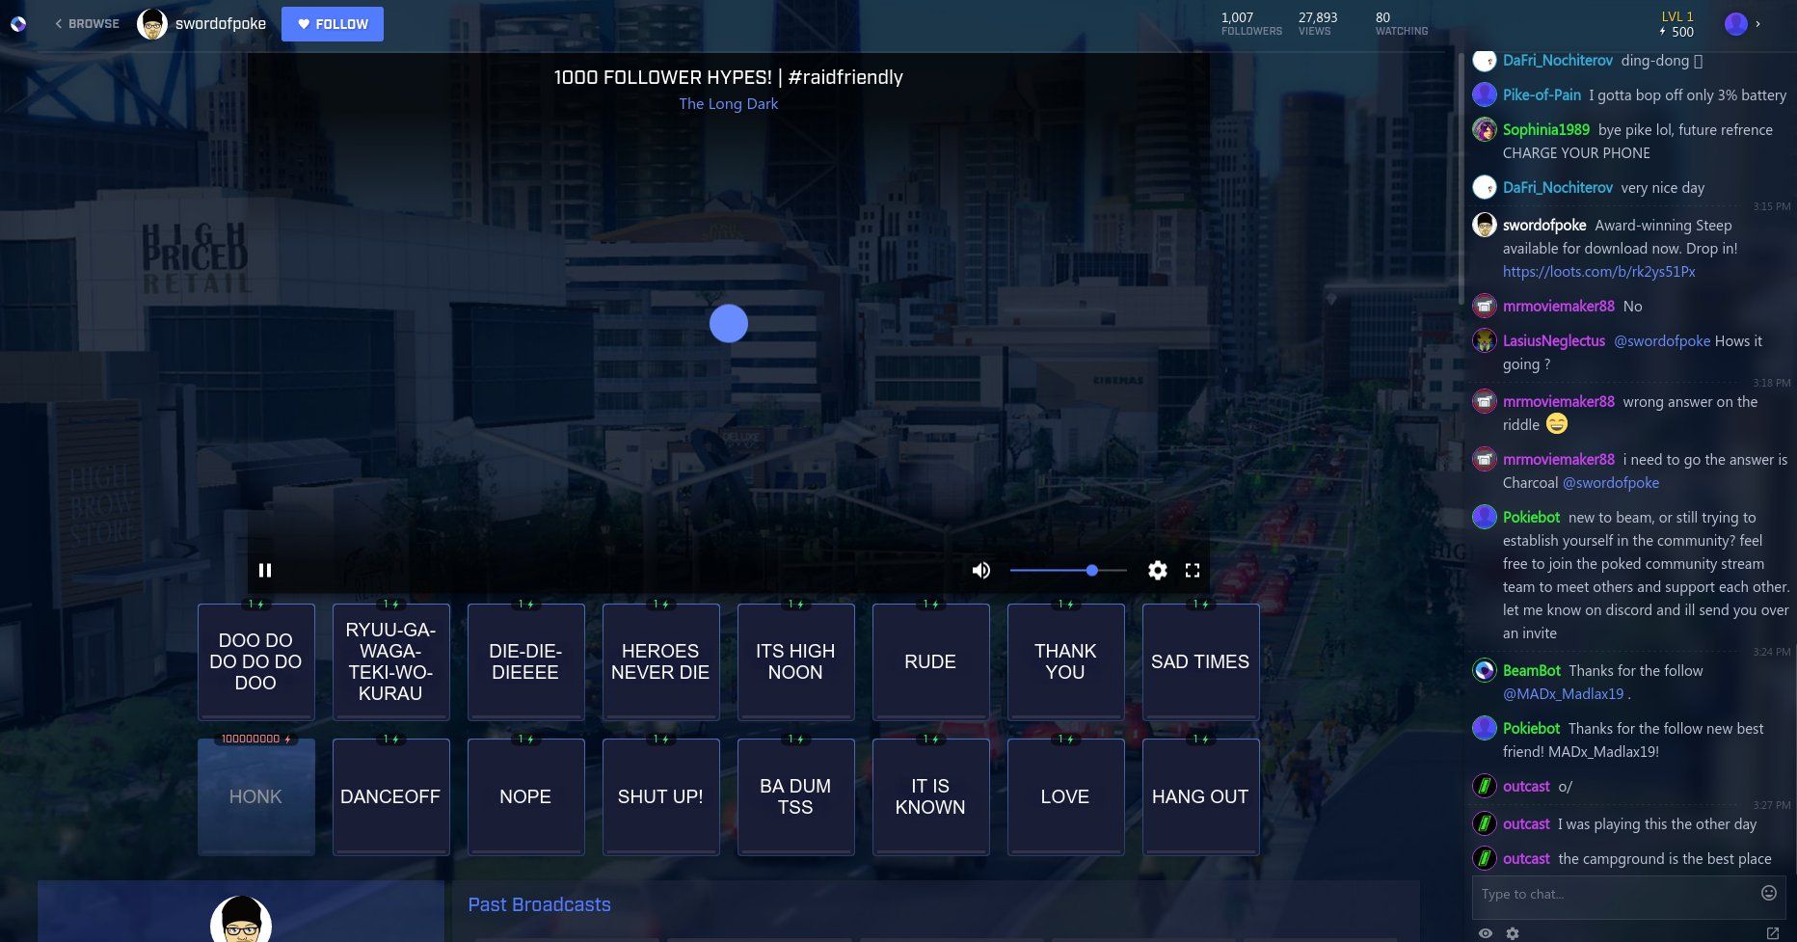Play the NOPE sound button

(525, 796)
